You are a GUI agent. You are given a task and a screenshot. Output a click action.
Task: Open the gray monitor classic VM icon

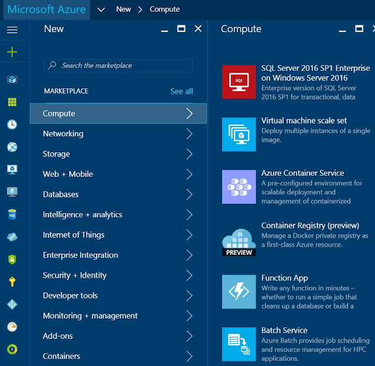click(12, 191)
